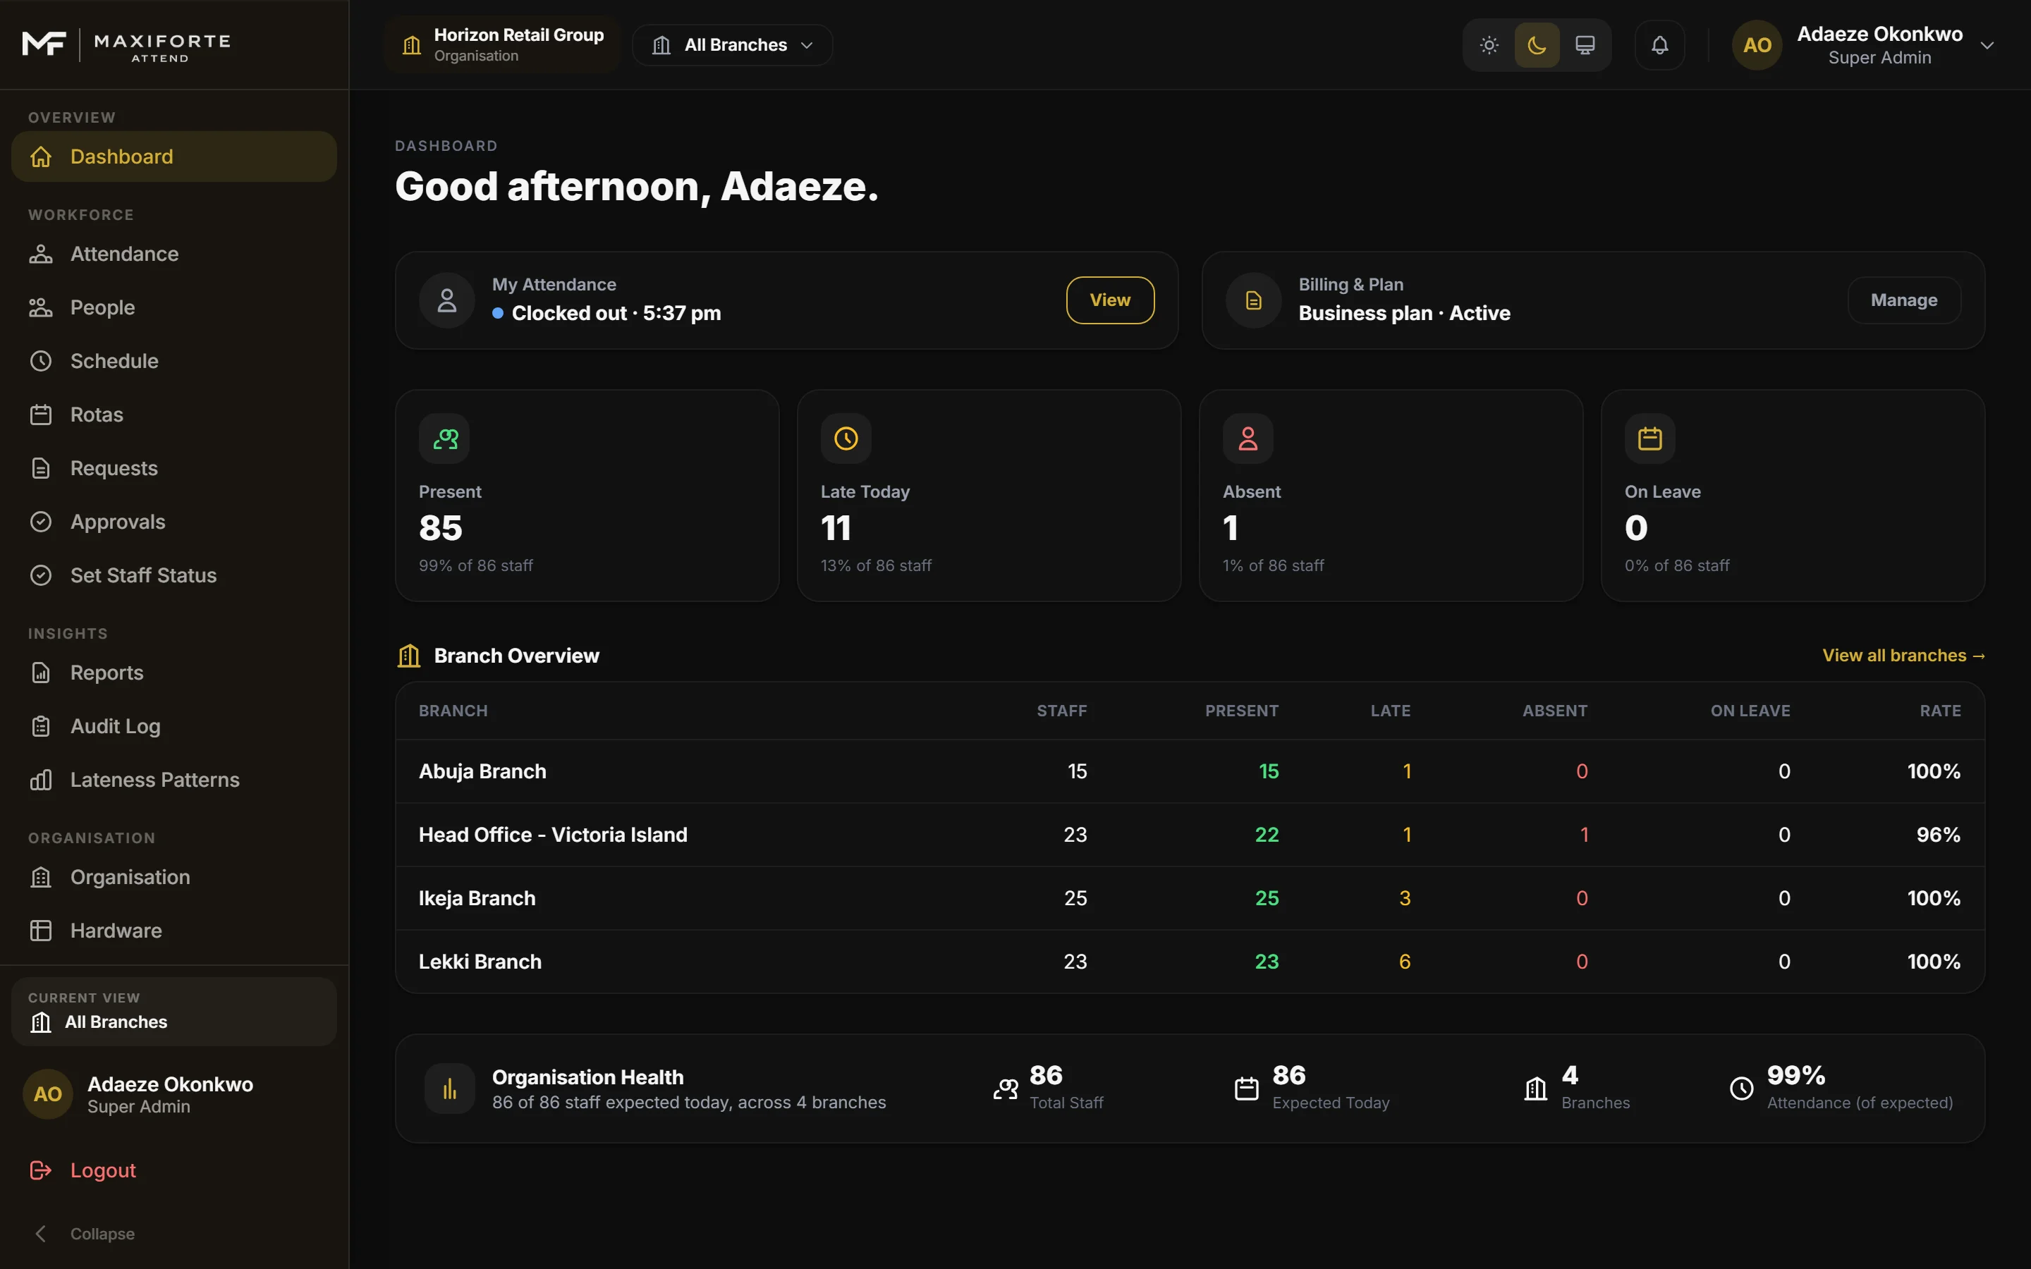
Task: Select system theme monitor toggle
Action: 1585,45
